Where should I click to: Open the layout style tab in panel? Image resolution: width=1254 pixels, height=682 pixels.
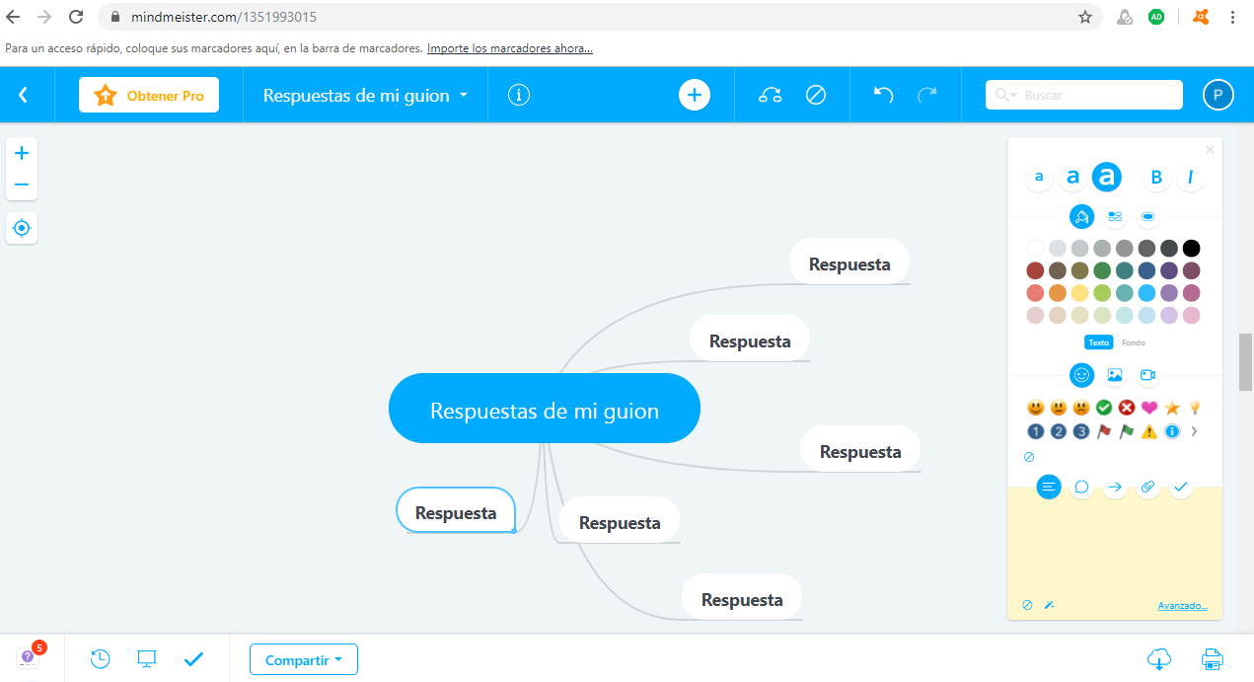1115,216
